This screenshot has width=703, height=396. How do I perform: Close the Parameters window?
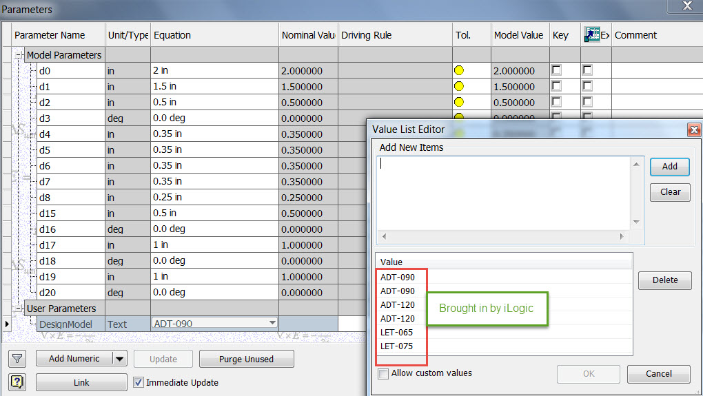(686, 6)
